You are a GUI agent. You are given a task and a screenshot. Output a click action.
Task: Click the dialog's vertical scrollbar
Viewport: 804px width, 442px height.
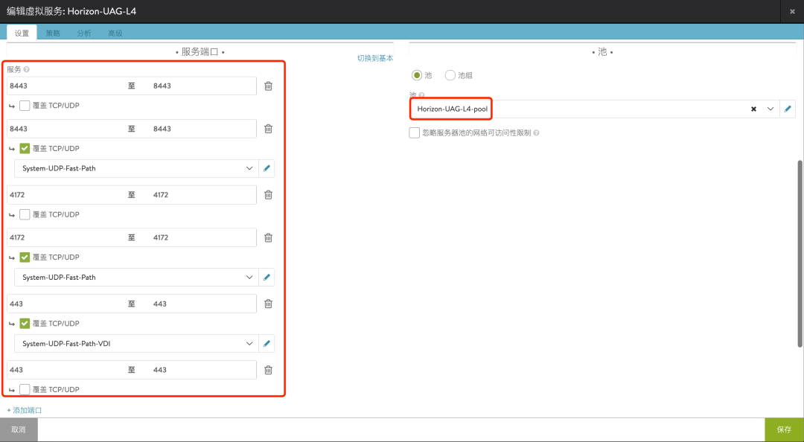point(800,254)
